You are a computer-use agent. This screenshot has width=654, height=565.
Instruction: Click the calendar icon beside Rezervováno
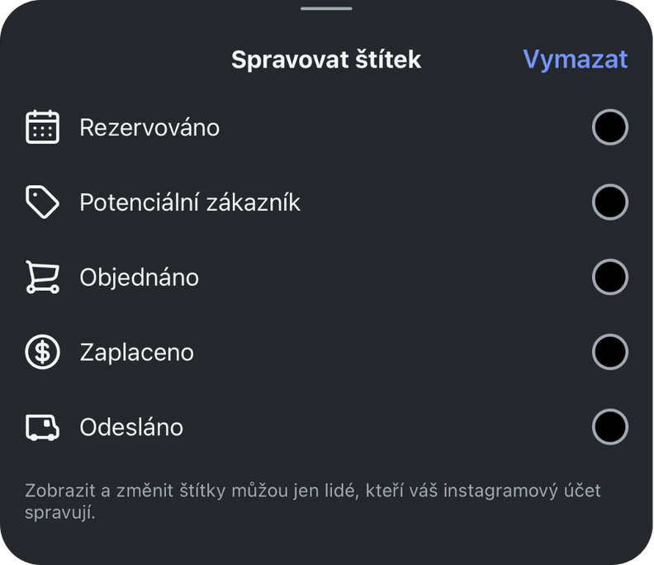pyautogui.click(x=42, y=127)
